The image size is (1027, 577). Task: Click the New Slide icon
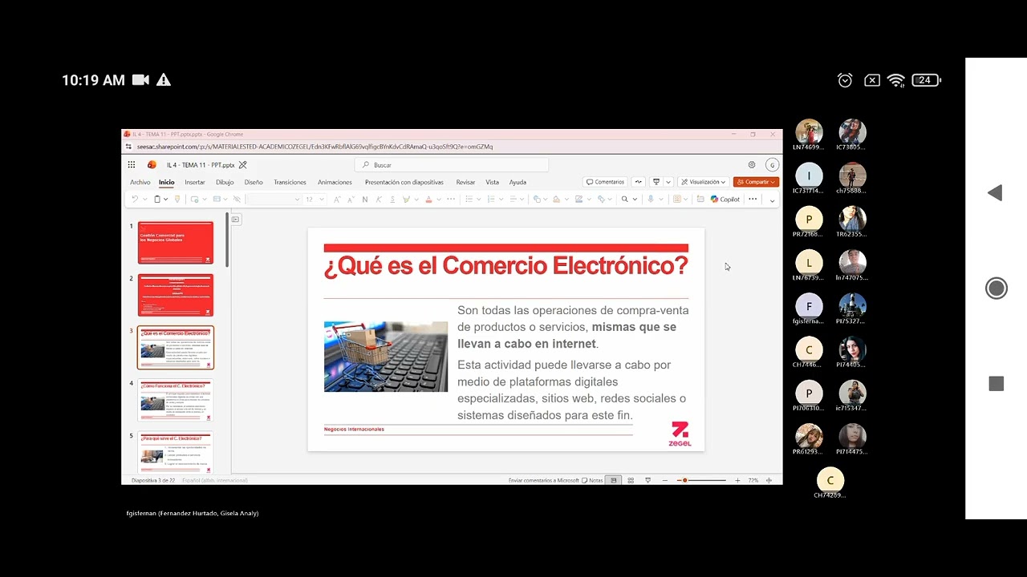click(195, 199)
